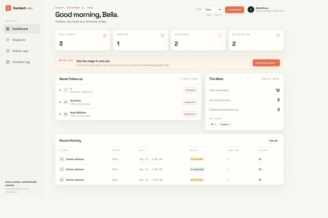Open the Dashboard sidebar item
The image size is (328, 218).
click(22, 29)
